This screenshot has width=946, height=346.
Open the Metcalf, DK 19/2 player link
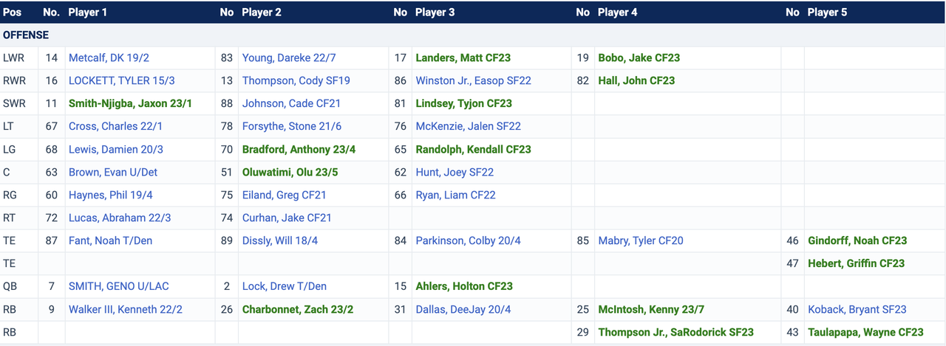click(x=109, y=58)
